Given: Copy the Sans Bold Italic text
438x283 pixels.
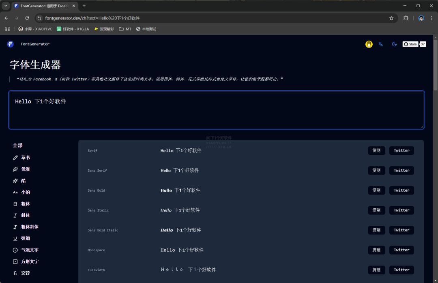Looking at the screenshot, I should (x=376, y=230).
